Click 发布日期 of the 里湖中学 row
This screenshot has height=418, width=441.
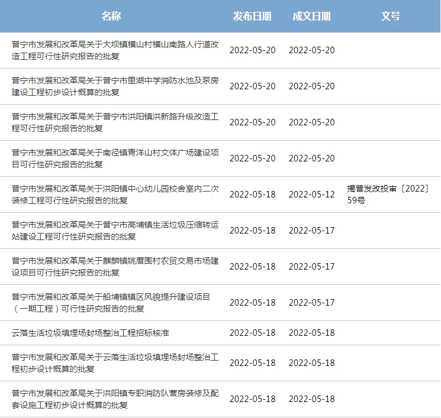coord(252,86)
